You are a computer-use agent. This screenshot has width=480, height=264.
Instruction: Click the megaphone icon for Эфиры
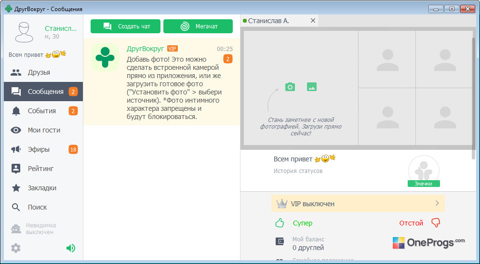click(x=16, y=149)
